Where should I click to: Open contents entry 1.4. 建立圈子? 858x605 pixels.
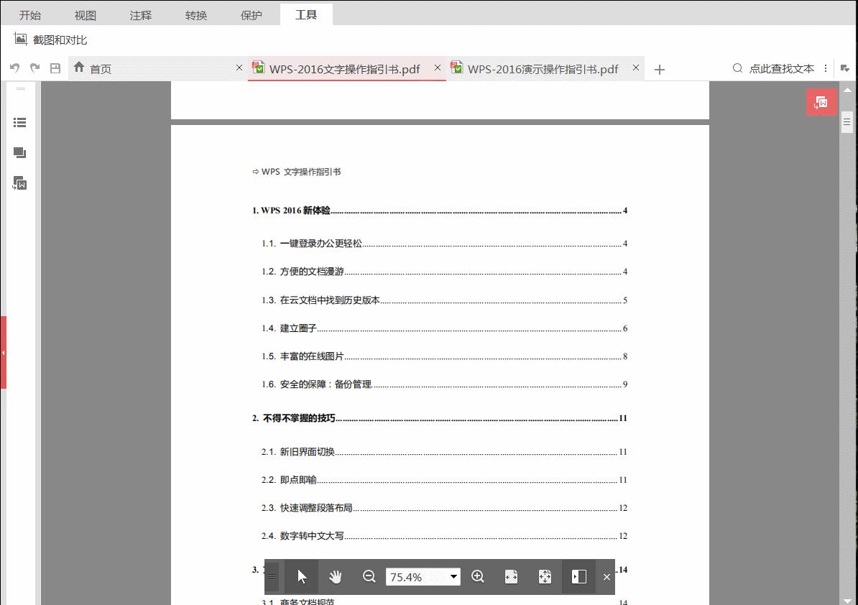[444, 328]
